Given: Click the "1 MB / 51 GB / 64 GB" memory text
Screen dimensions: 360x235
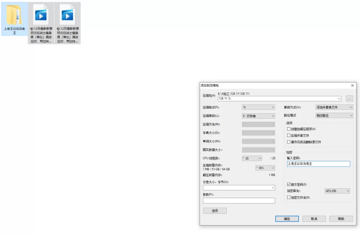Looking at the screenshot, I should [216, 169].
